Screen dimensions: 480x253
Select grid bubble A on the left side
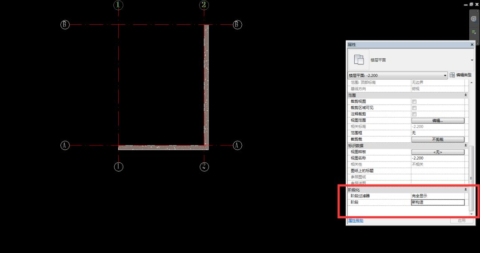65,145
